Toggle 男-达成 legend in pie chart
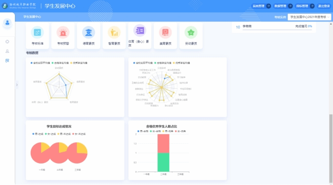The width and height of the screenshot is (333, 185). point(38,134)
